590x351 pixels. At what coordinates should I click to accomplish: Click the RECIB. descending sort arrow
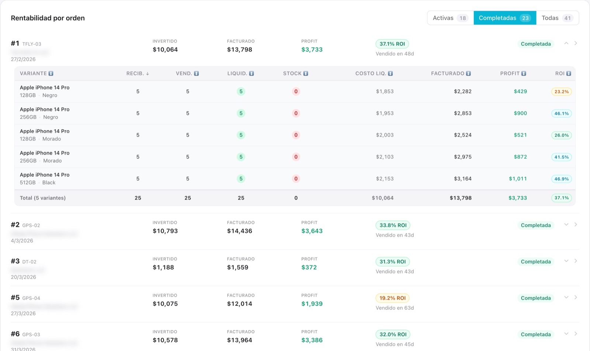click(x=147, y=74)
